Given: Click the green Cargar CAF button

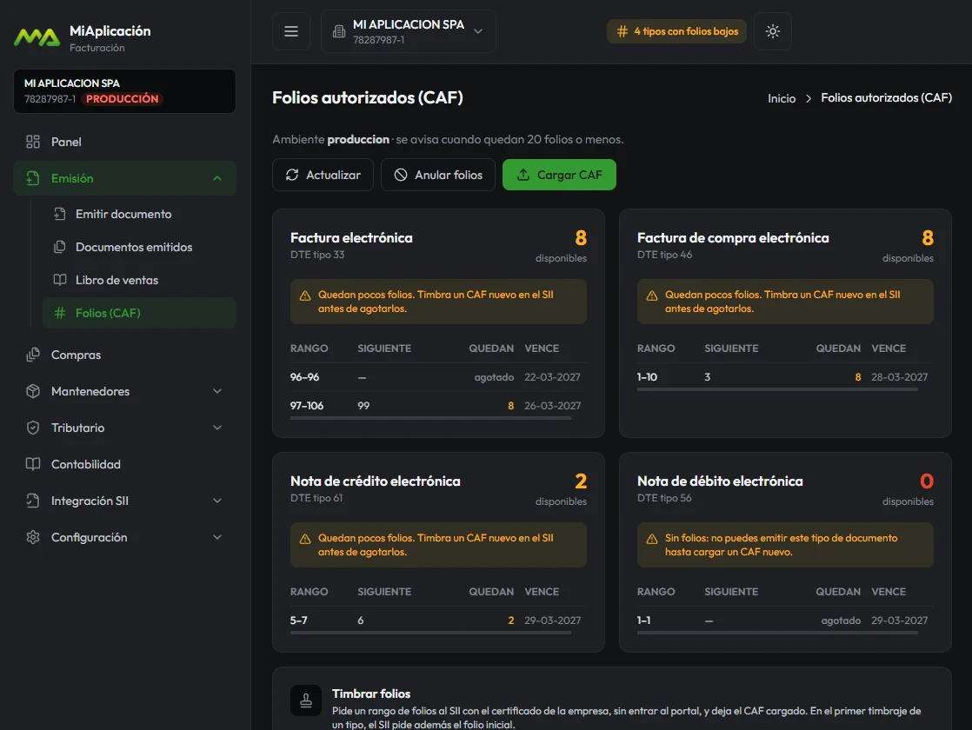Looking at the screenshot, I should tap(559, 175).
